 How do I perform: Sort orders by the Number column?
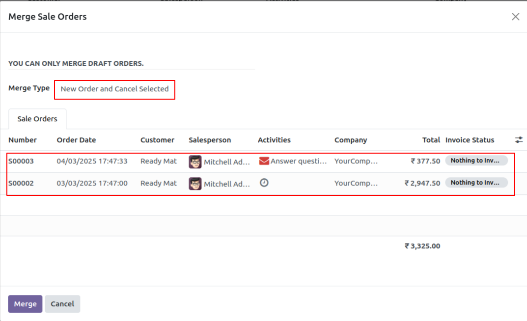[23, 140]
